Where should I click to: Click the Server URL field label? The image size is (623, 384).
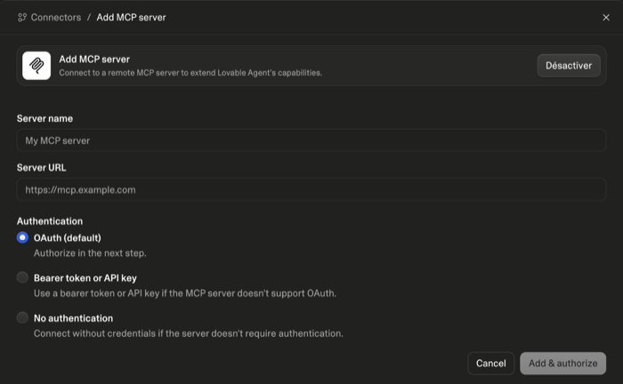click(41, 168)
